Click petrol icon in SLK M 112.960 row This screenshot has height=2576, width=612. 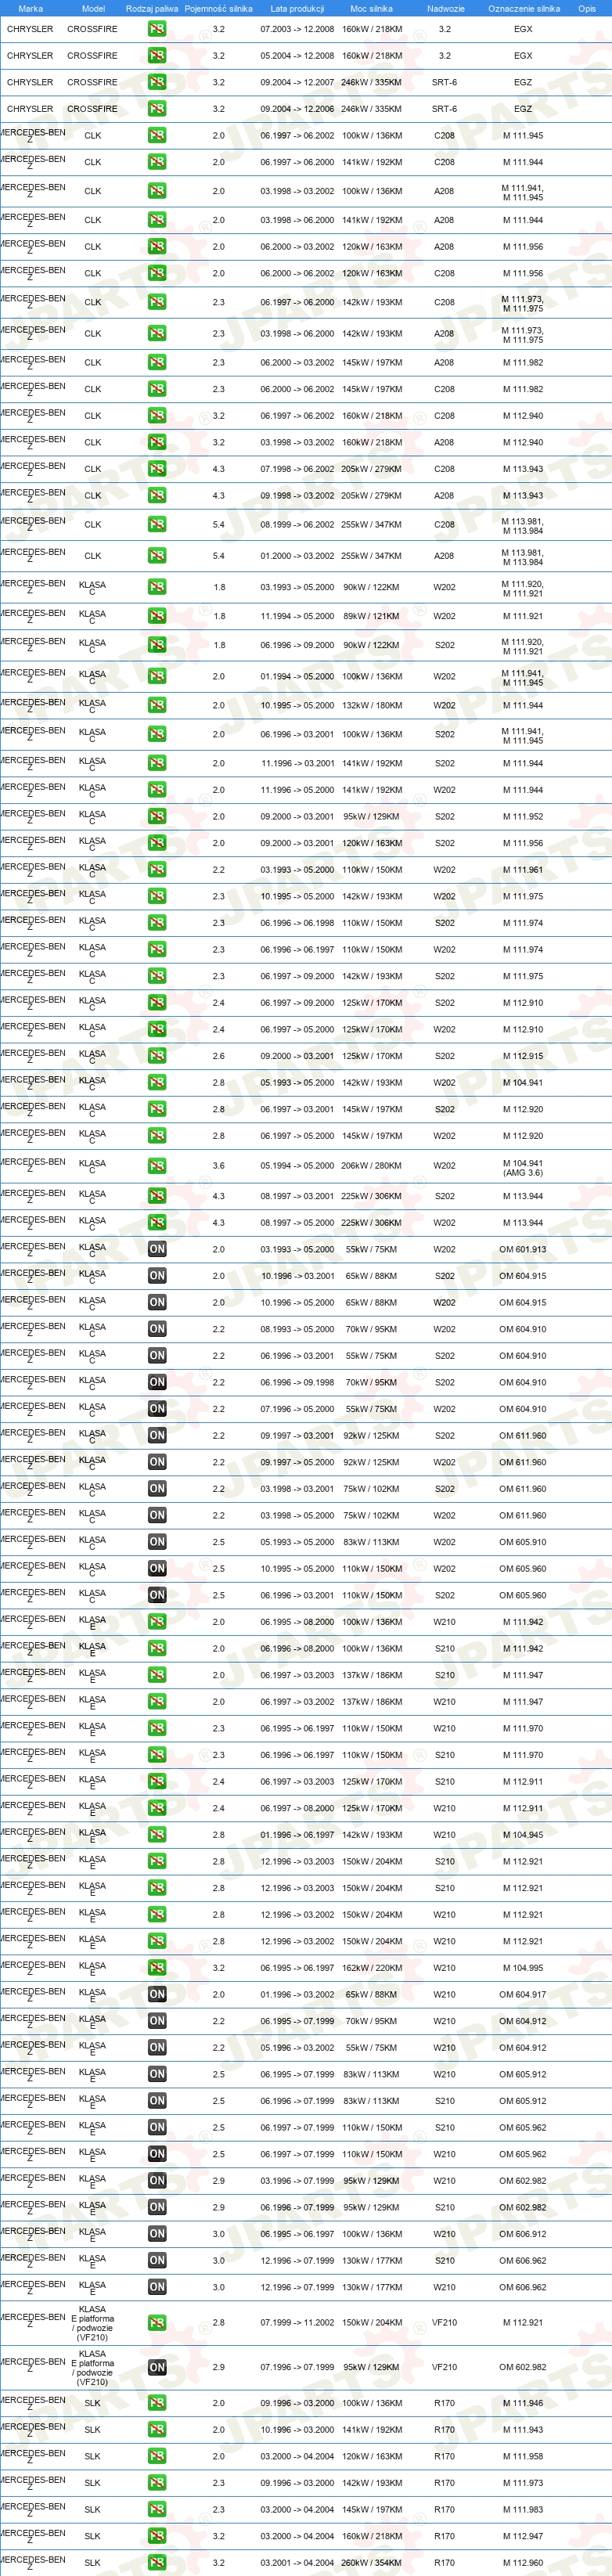pos(157,2563)
